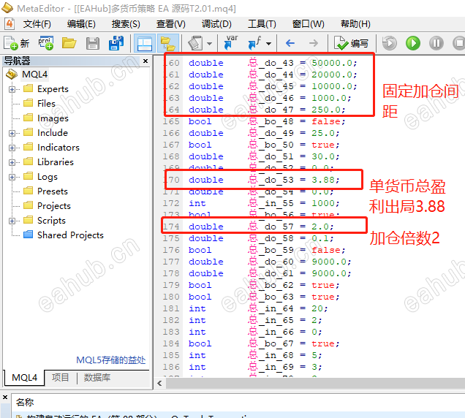The width and height of the screenshot is (465, 418).
Task: Click the MetaEditor app icon in title bar
Action: coord(7,8)
